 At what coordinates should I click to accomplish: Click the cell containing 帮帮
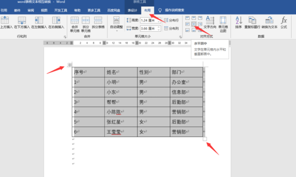point(121,102)
